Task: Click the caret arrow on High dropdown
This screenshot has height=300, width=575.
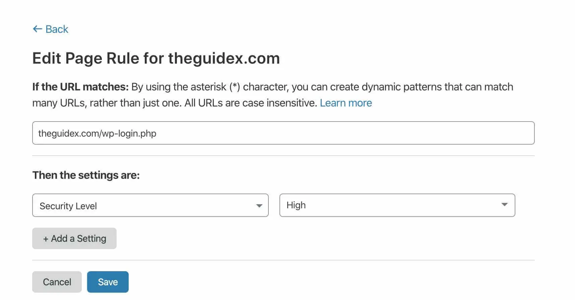Action: pos(504,205)
